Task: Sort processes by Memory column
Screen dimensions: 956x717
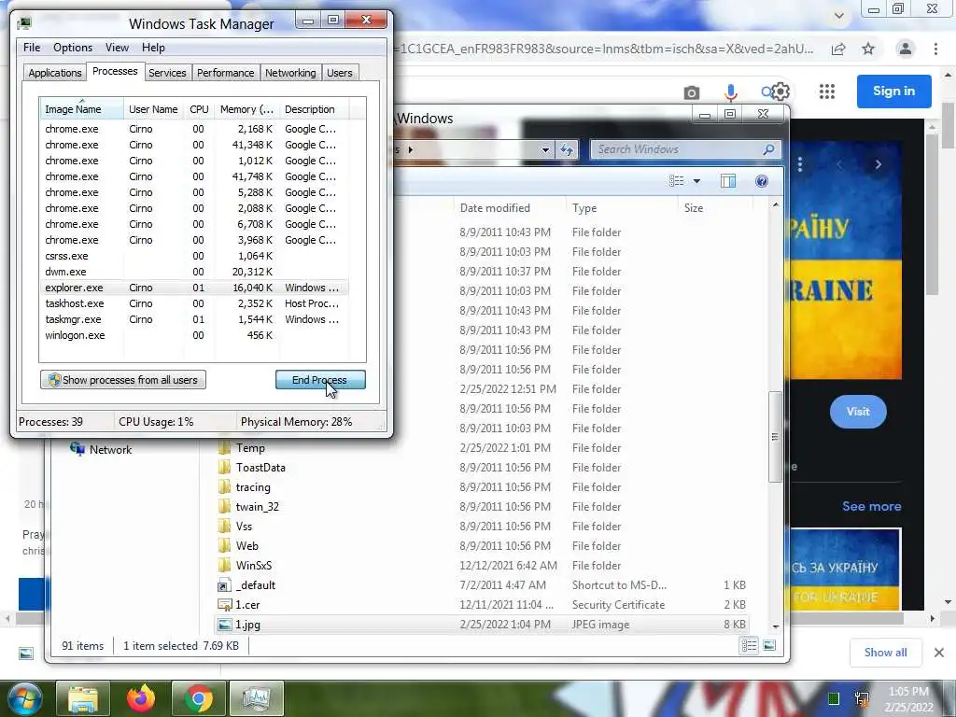Action: [x=246, y=109]
